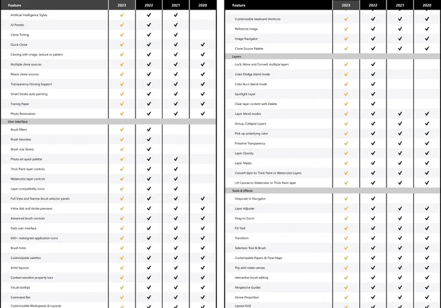Click the 2020 checkmark for Dark user interface
Screen dimensions: 441x308
click(203, 228)
